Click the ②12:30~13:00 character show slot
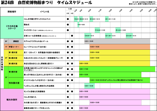This screenshot has width=157, height=111. [x=118, y=30]
